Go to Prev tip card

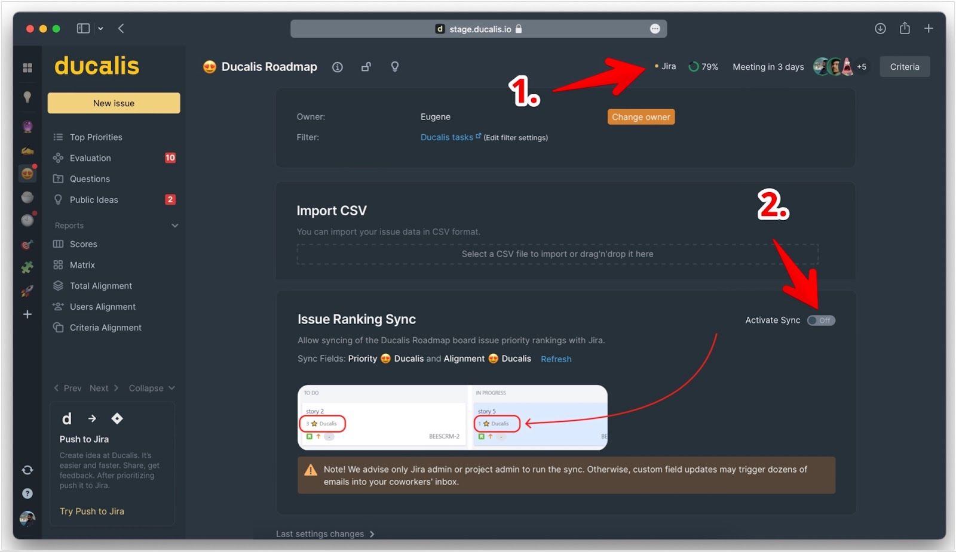click(68, 388)
